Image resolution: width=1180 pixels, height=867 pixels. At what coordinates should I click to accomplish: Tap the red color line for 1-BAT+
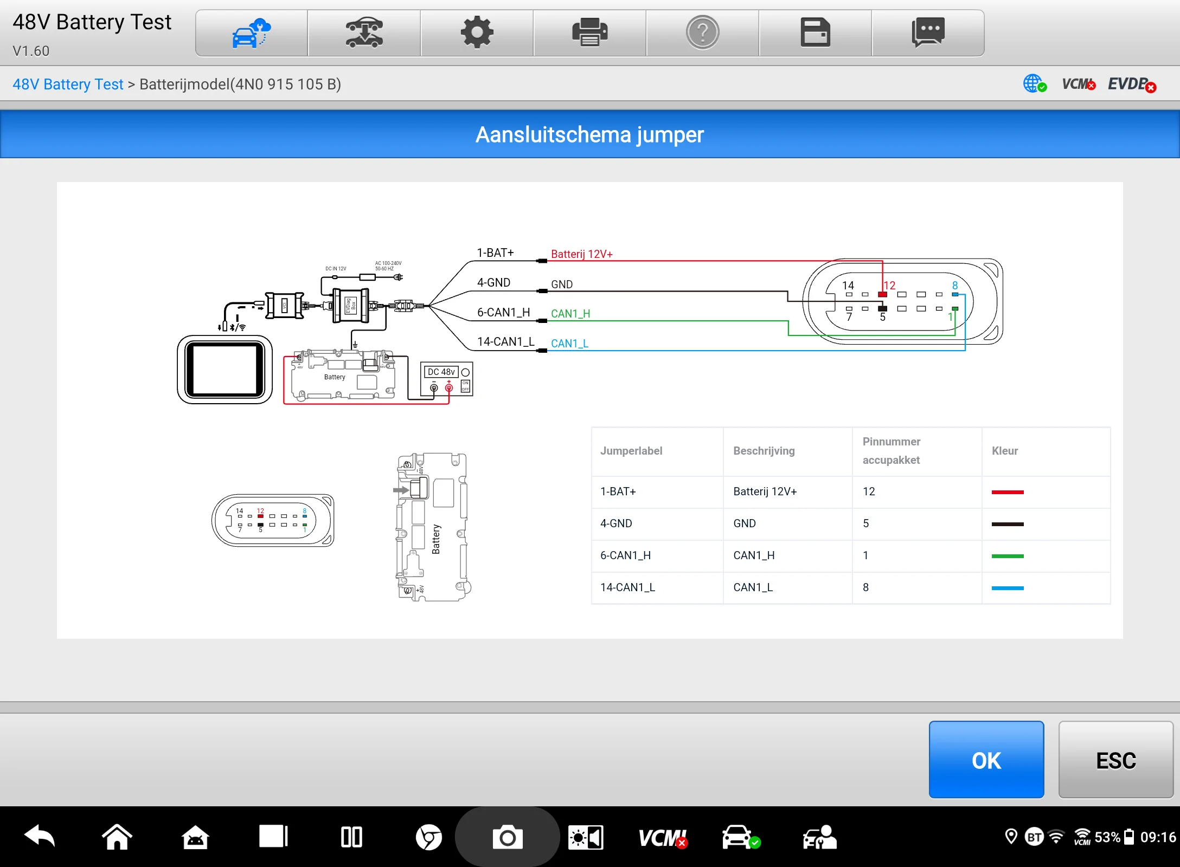tap(1008, 492)
